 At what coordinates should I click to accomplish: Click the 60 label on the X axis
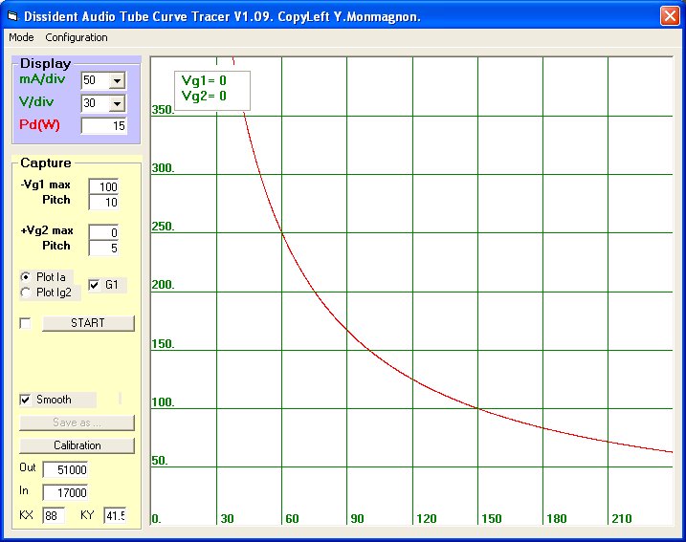pyautogui.click(x=292, y=519)
